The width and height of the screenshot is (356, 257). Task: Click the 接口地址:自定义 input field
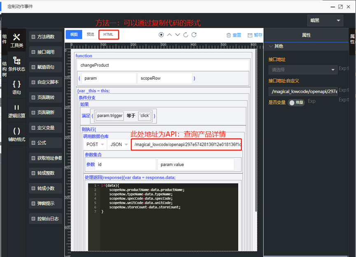[x=302, y=91]
